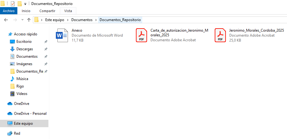Open the recent locations dropdown arrow
The width and height of the screenshot is (287, 139).
click(x=22, y=20)
